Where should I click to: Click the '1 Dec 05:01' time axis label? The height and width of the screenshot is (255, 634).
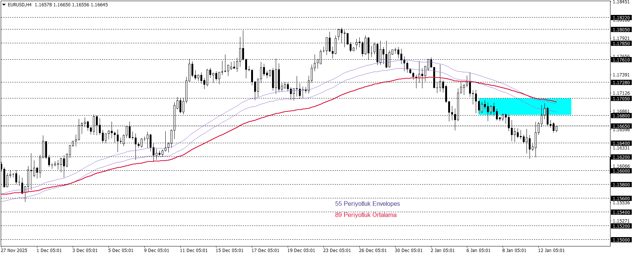click(49, 250)
